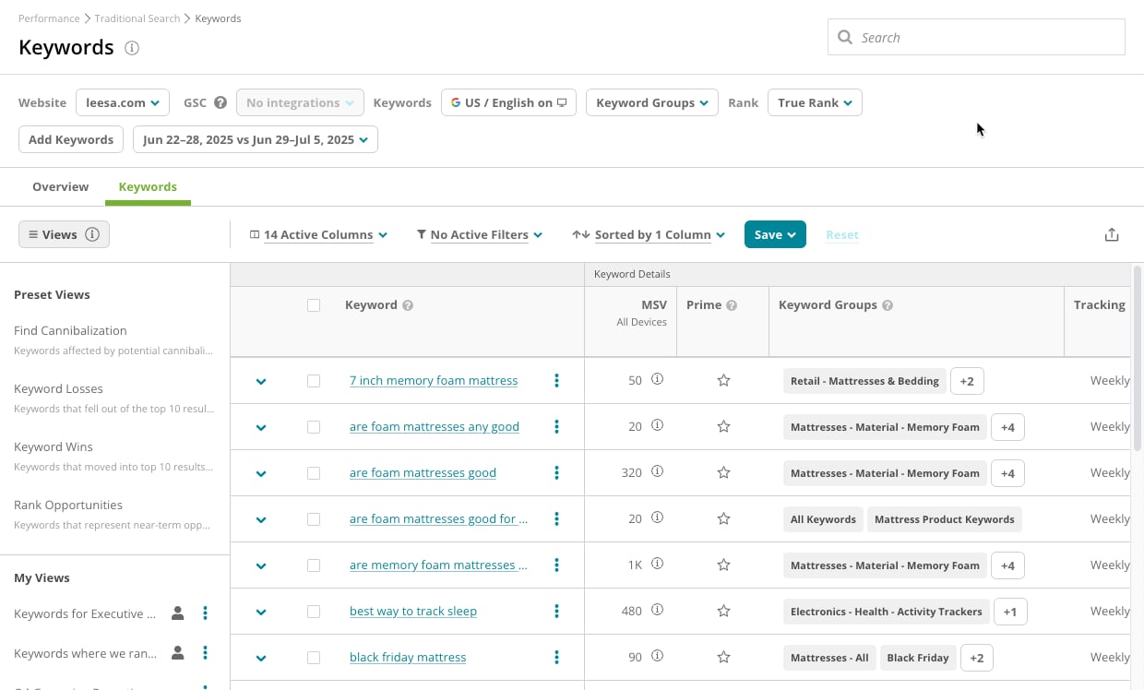1144x690 pixels.
Task: Click help icon next to Keyword Groups header
Action: tap(888, 305)
